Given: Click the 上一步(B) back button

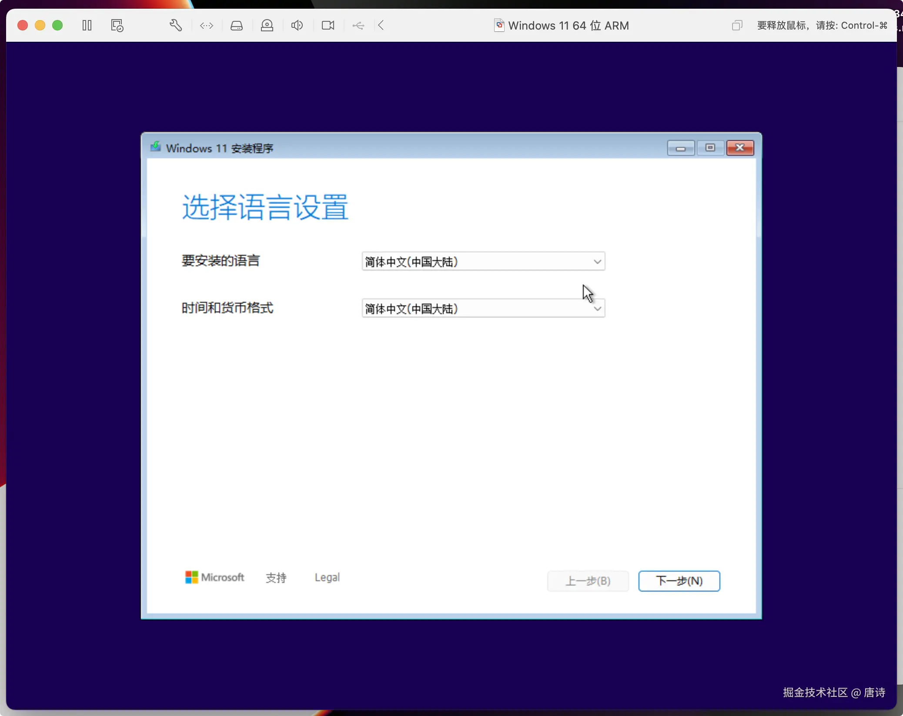Looking at the screenshot, I should [x=588, y=581].
